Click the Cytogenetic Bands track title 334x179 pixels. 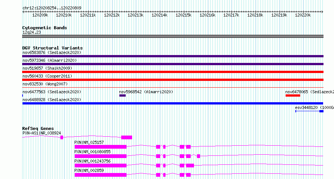tap(45, 28)
